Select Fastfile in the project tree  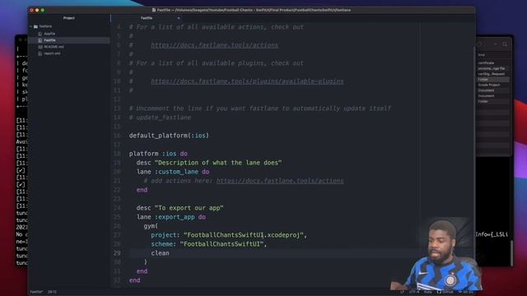(x=49, y=40)
